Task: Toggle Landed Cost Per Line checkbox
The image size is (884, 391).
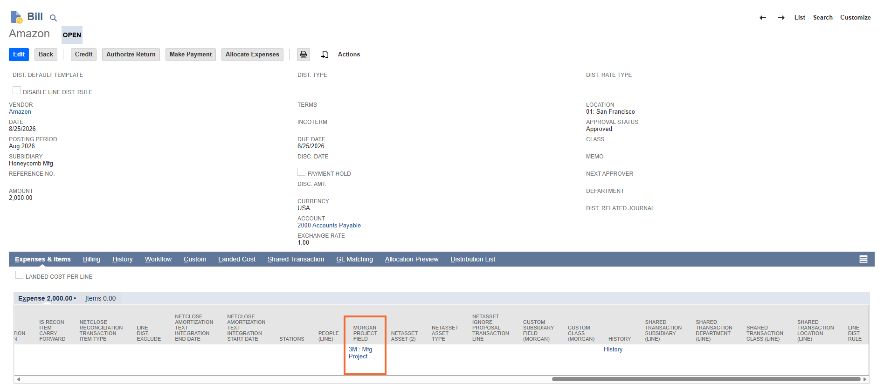Action: pyautogui.click(x=19, y=275)
